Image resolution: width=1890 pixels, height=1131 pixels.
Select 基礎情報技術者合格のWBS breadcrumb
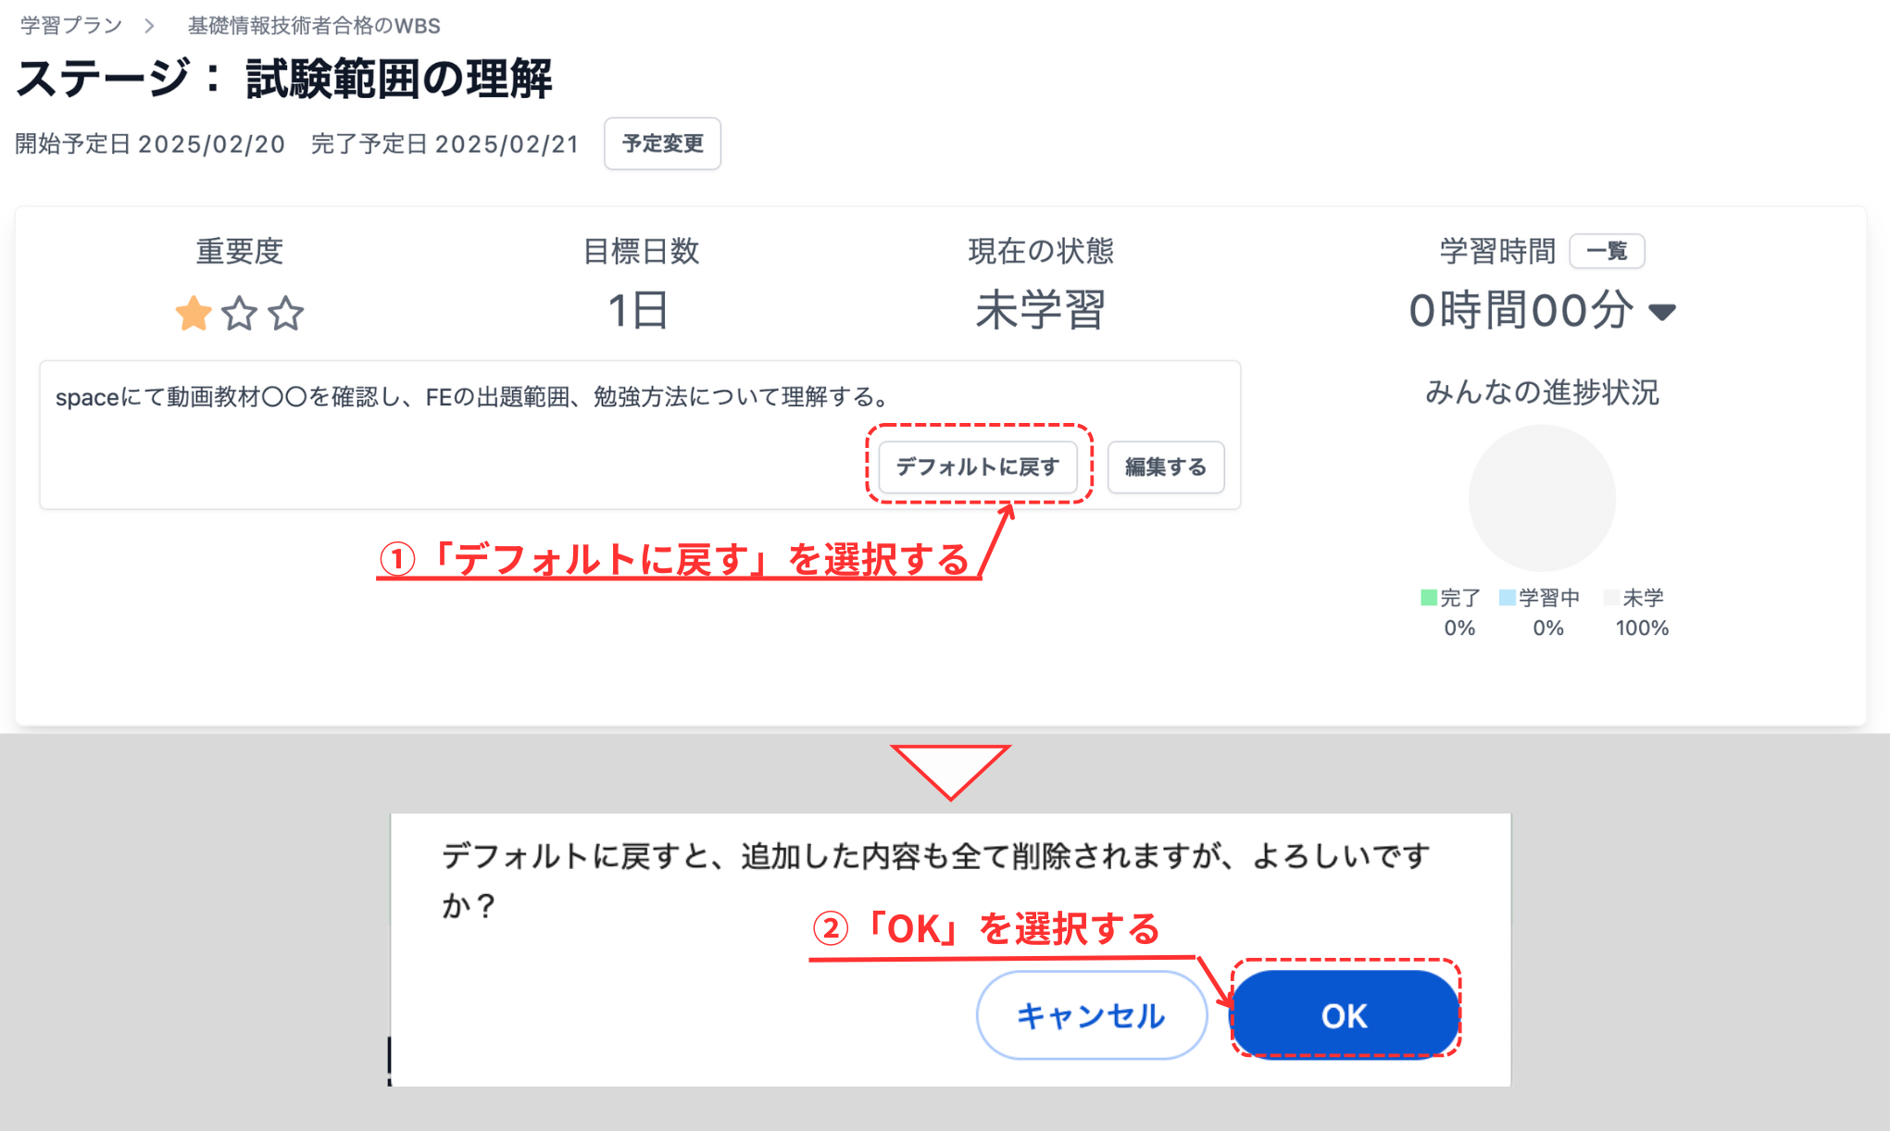click(313, 25)
